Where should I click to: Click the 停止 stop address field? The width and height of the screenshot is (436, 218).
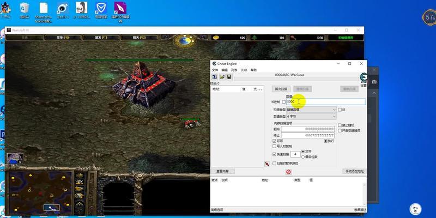(x=307, y=135)
